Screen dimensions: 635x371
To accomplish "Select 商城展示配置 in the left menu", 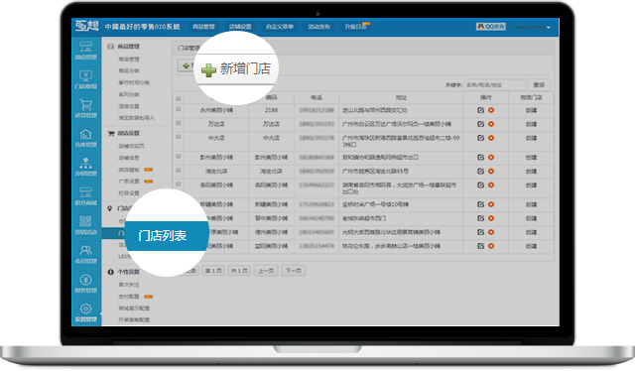I will [134, 309].
